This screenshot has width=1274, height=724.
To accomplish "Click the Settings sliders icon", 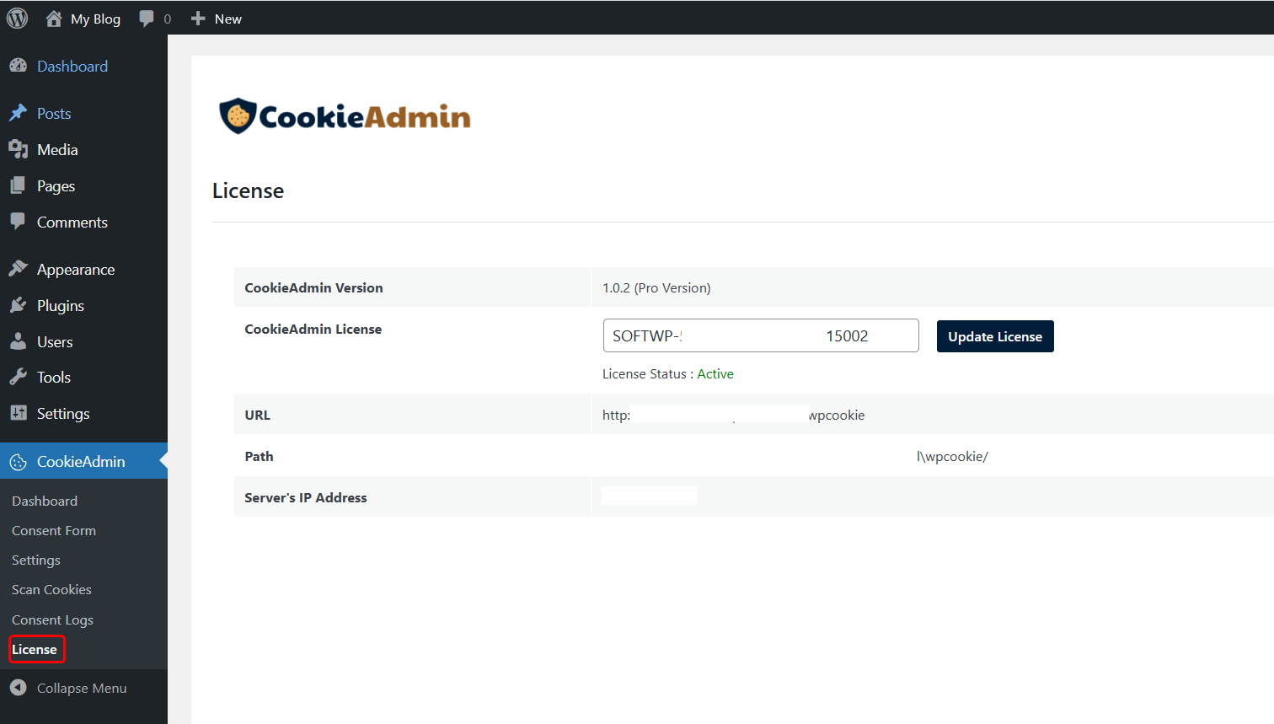I will click(18, 413).
